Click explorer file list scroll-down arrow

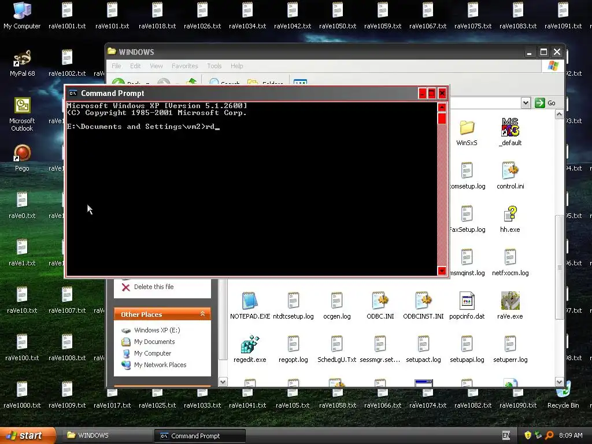pos(559,382)
